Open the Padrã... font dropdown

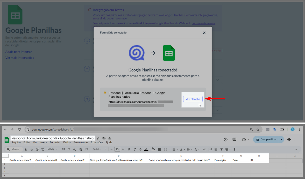pos(99,149)
